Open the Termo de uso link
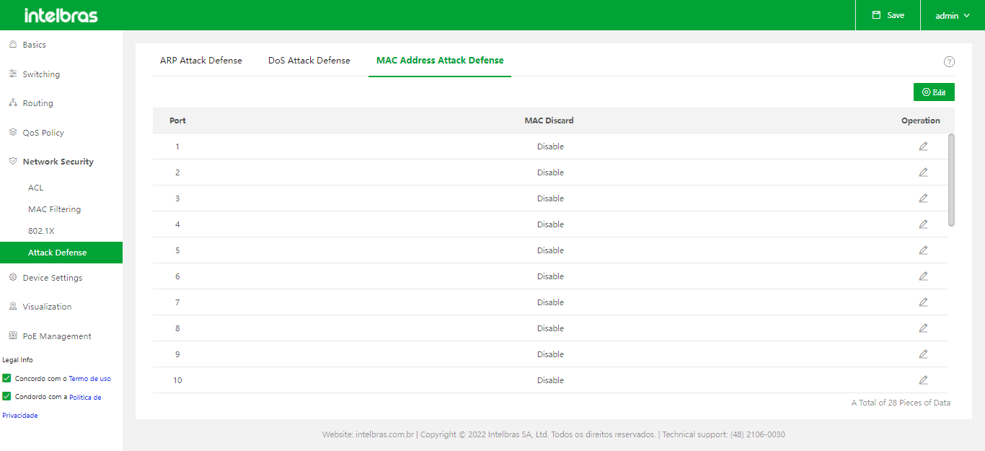The width and height of the screenshot is (985, 451). coord(89,378)
